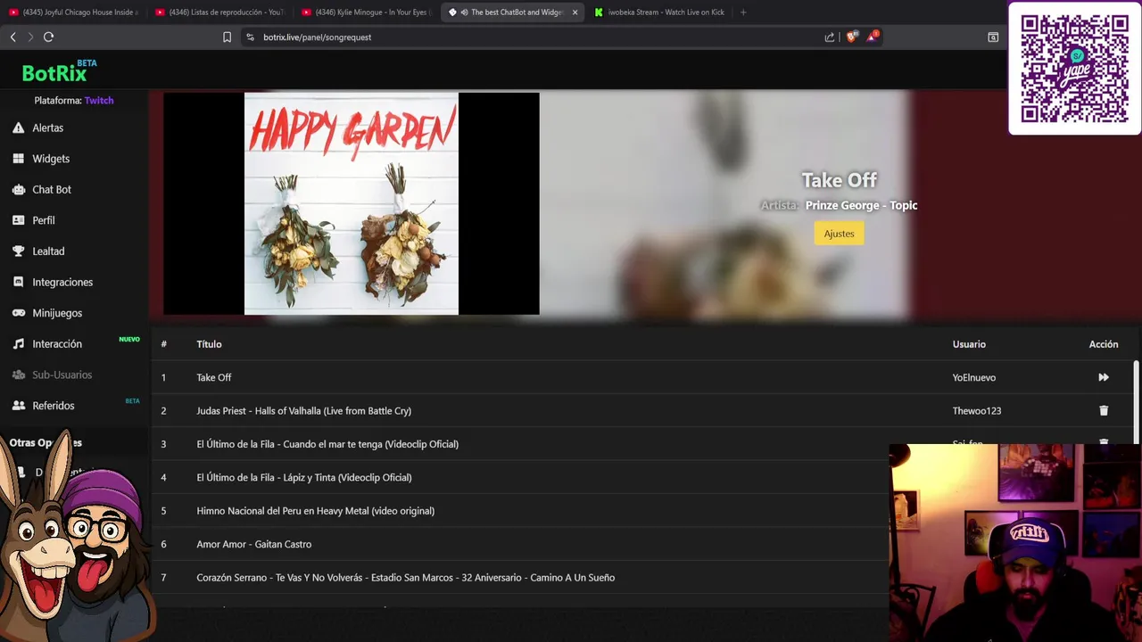The height and width of the screenshot is (642, 1142).
Task: Open site settings icon in address bar
Action: [250, 37]
